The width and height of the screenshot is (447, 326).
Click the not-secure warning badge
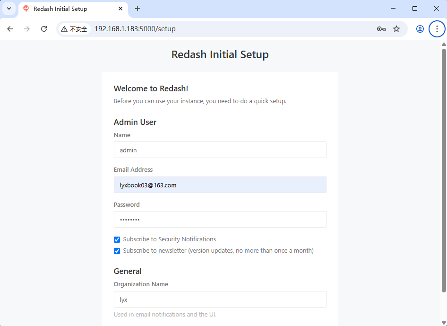click(x=74, y=29)
